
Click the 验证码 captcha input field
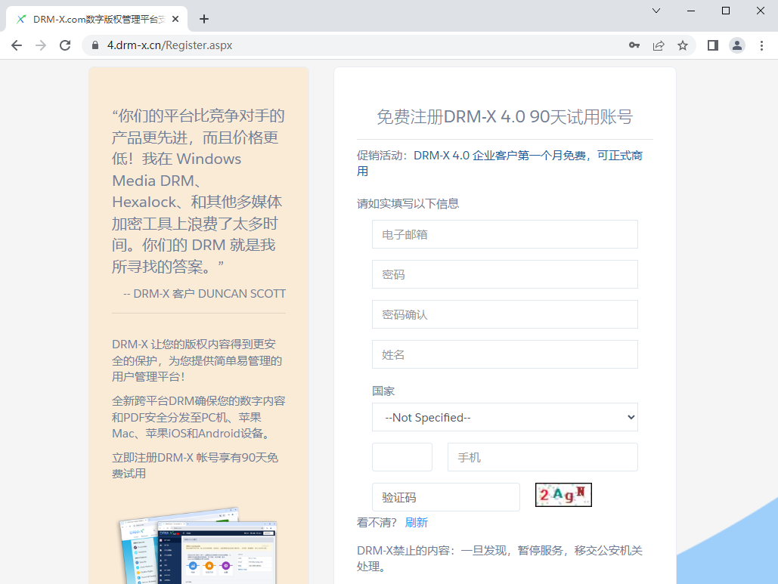(445, 497)
